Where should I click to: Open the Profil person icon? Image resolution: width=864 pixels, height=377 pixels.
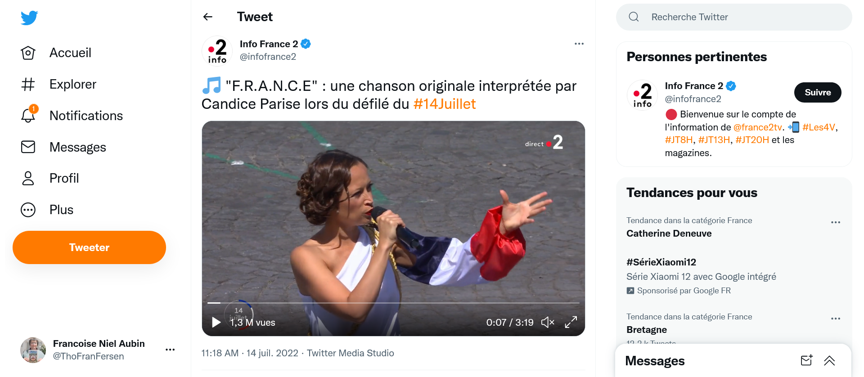(28, 178)
